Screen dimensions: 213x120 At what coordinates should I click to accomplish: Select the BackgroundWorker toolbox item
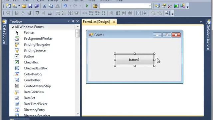click(x=38, y=39)
